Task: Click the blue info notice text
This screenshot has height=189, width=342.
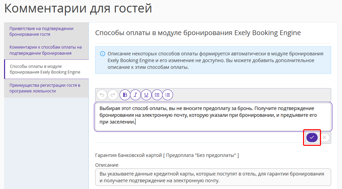Action: 215,60
